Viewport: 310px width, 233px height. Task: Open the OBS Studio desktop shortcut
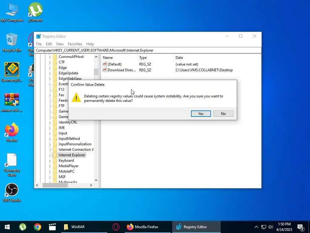point(12,193)
